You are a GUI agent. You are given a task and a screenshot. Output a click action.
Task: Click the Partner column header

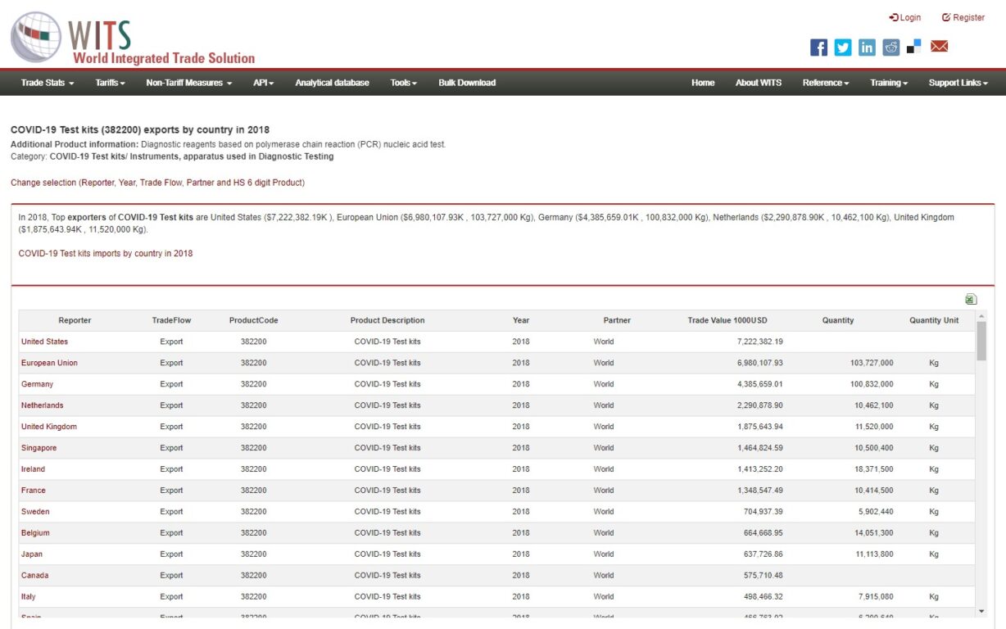[617, 320]
